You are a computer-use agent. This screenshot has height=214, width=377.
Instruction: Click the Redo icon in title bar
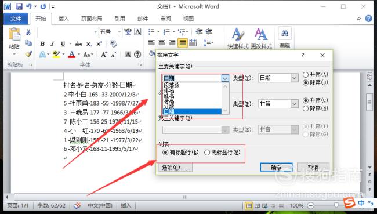tap(43, 6)
